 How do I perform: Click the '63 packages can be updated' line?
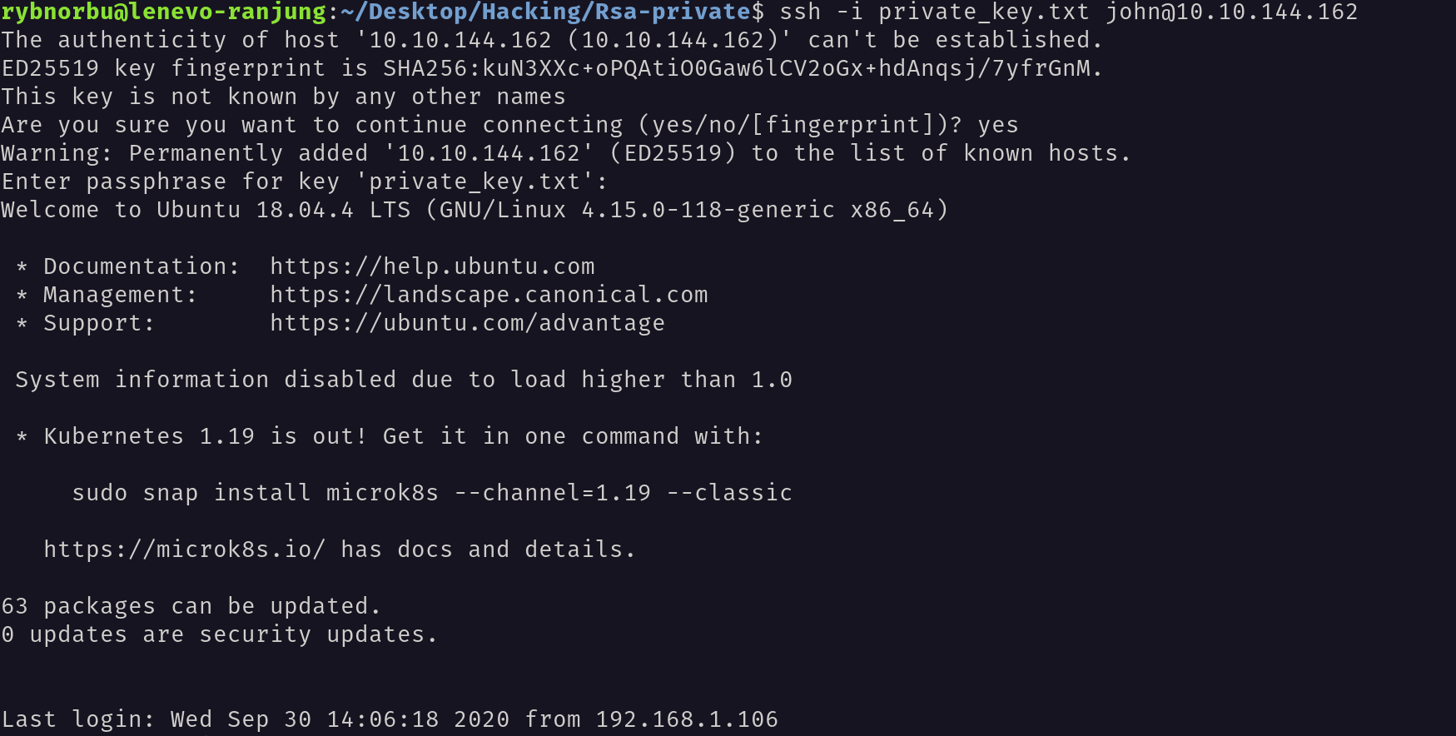click(x=191, y=606)
